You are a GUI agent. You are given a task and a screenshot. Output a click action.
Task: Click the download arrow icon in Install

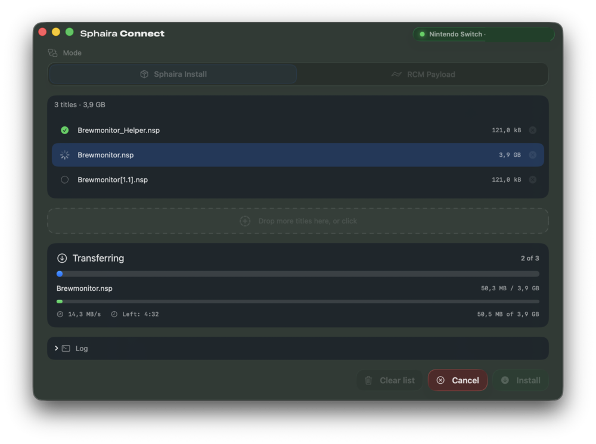click(x=505, y=380)
